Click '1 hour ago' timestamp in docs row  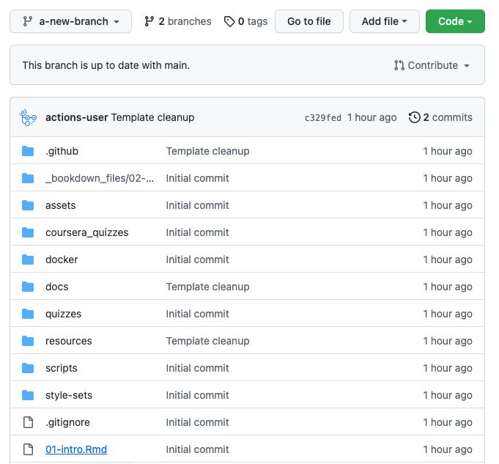point(448,287)
